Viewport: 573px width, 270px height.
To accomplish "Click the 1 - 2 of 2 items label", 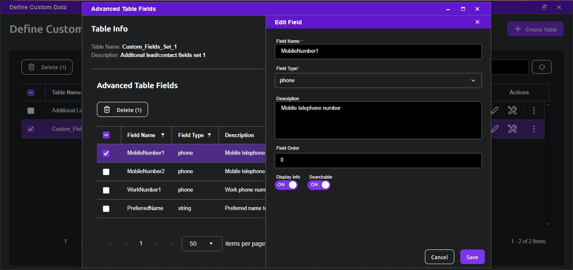I will (x=528, y=241).
